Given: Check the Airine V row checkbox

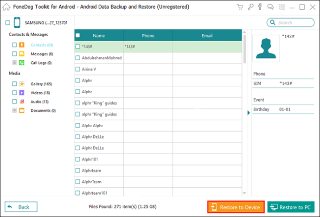Looking at the screenshot, I should point(78,69).
